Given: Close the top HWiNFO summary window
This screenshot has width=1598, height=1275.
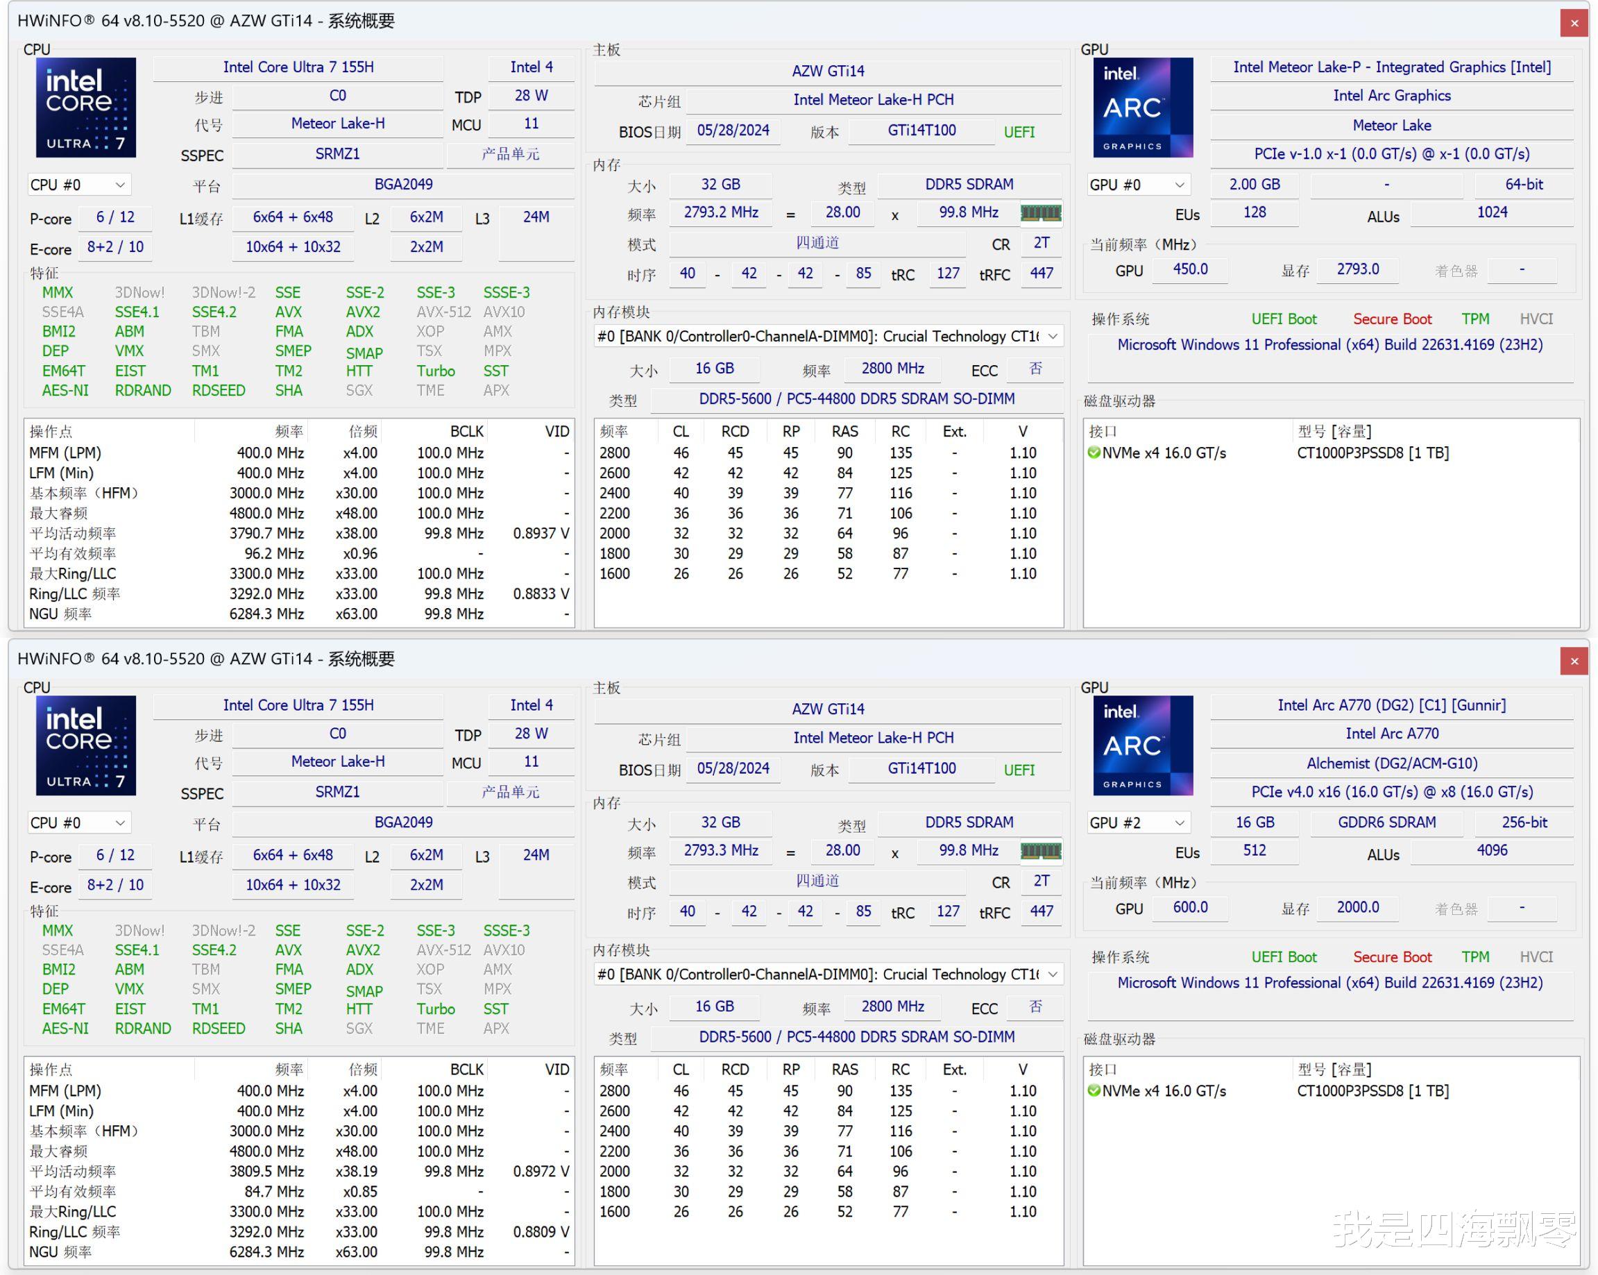Looking at the screenshot, I should 1574,23.
